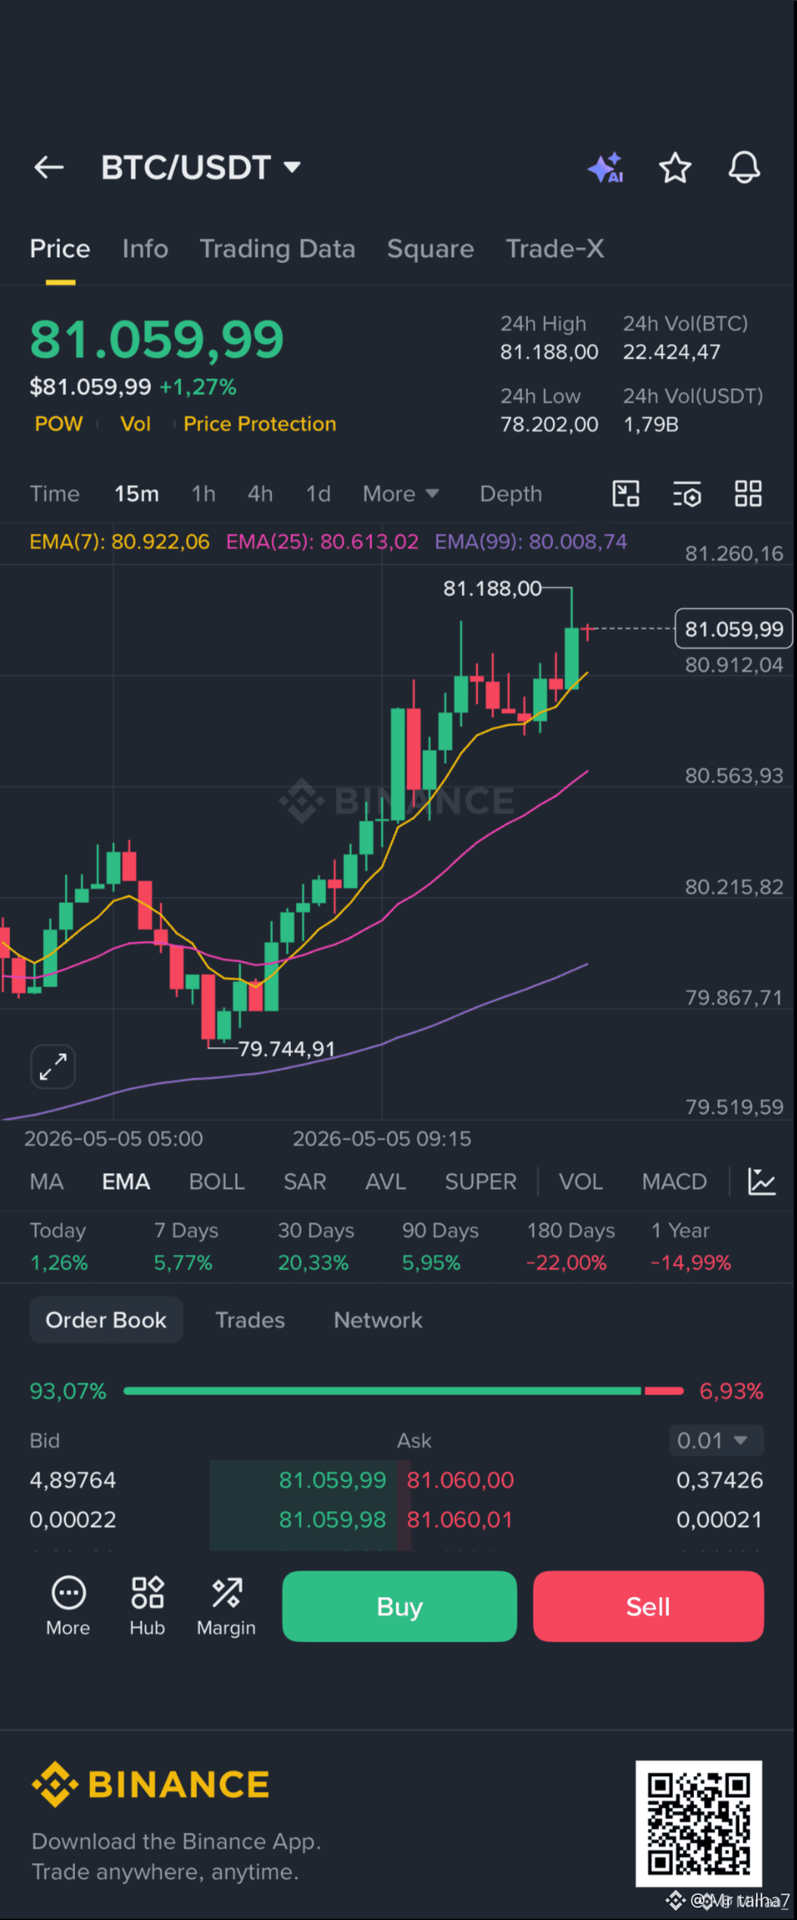The width and height of the screenshot is (797, 1920).
Task: Open chart drawing tools icon
Action: pyautogui.click(x=626, y=494)
